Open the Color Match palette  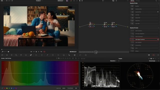click(7, 55)
